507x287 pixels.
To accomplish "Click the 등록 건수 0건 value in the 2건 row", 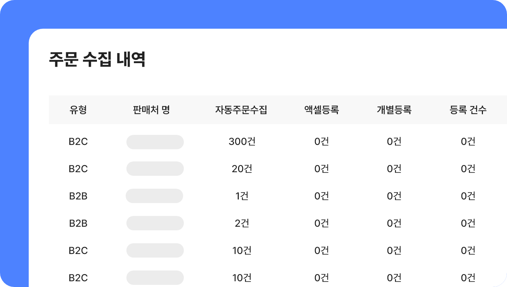I will click(x=468, y=223).
